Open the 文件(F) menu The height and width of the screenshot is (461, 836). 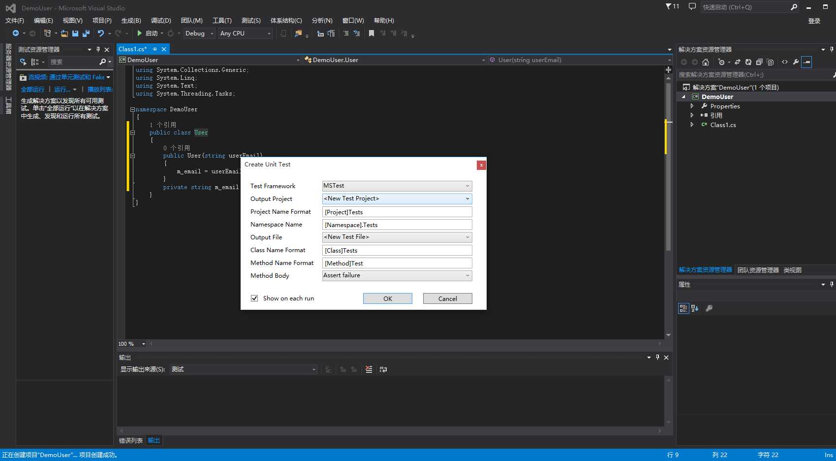point(15,20)
